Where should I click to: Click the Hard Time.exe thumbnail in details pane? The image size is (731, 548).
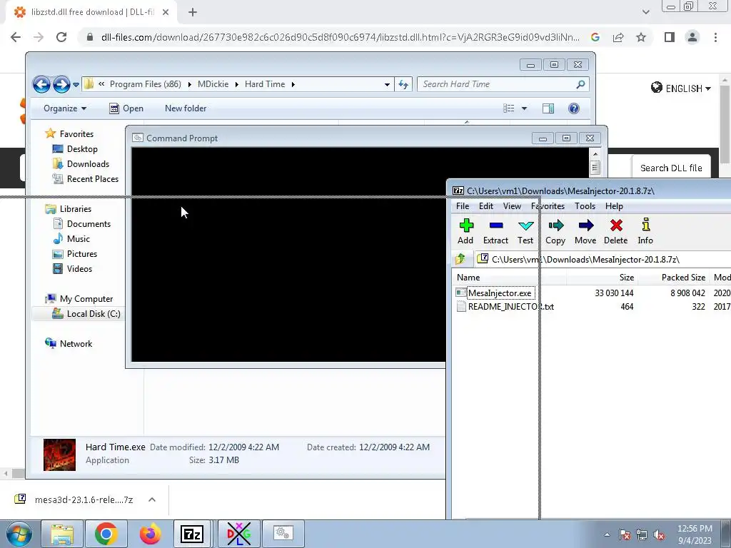[x=59, y=455]
